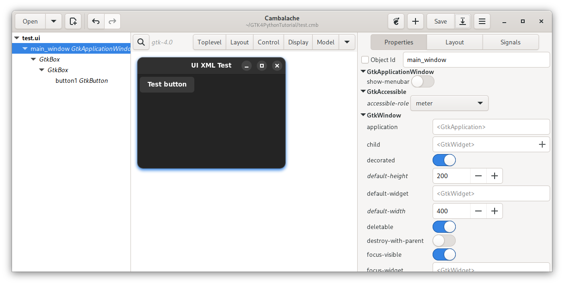Click the redo arrow icon

point(112,21)
